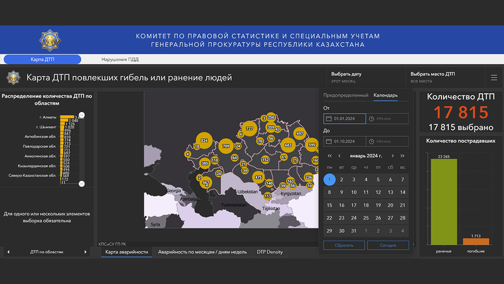Click small emblem beside map title
This screenshot has width=504, height=284.
pos(13,78)
